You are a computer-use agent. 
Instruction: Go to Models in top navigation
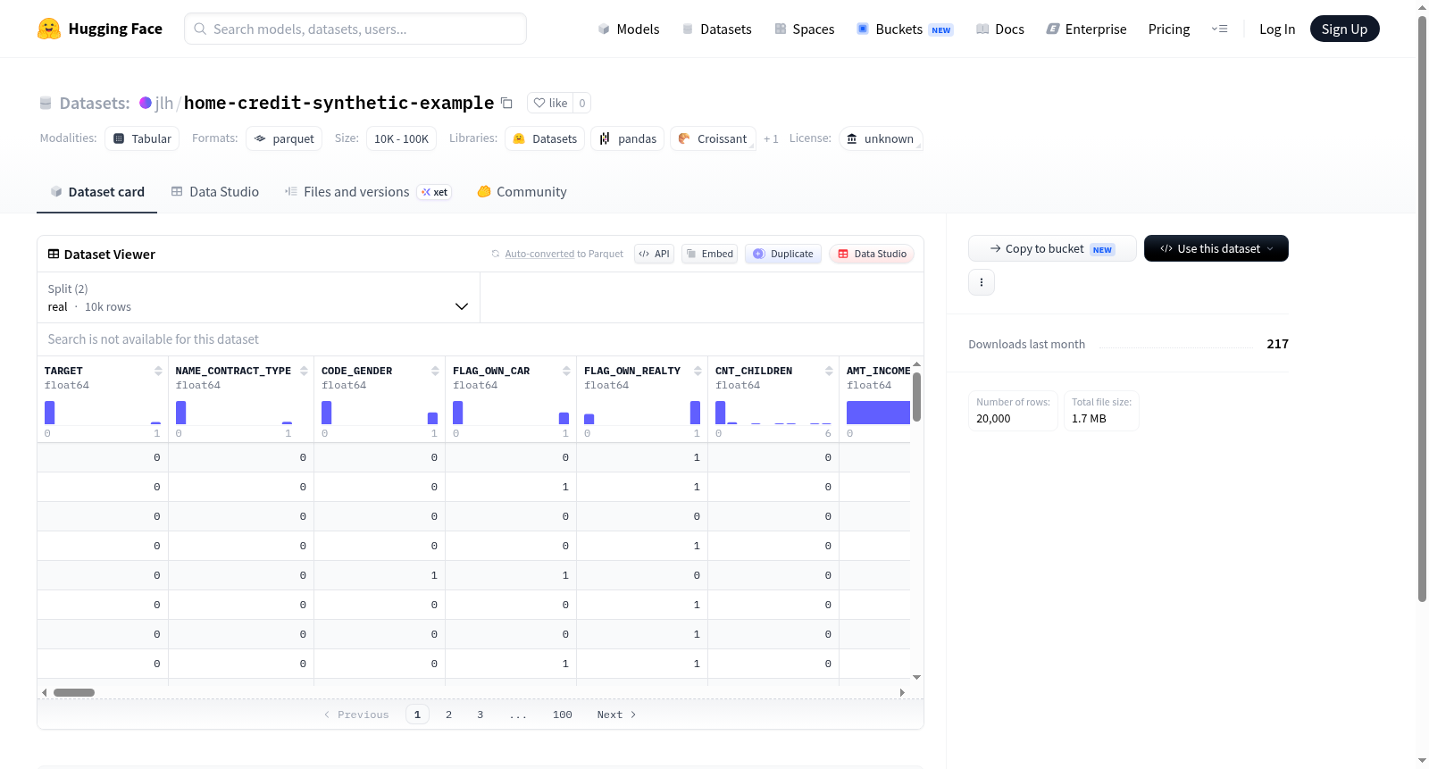(x=629, y=29)
